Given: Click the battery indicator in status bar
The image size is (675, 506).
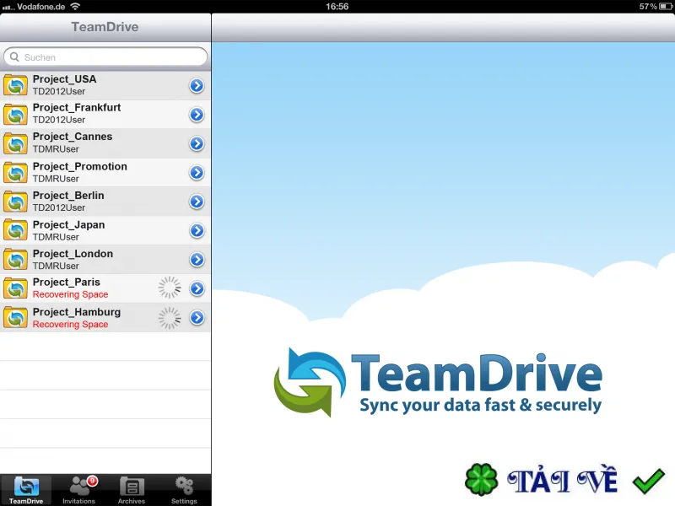Looking at the screenshot, I should coord(666,7).
